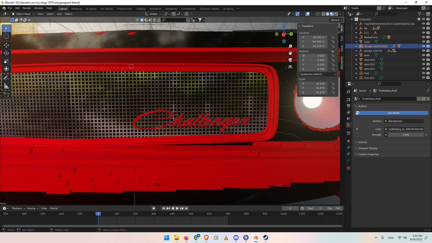Toggle pin icon in properties header

[x=428, y=91]
